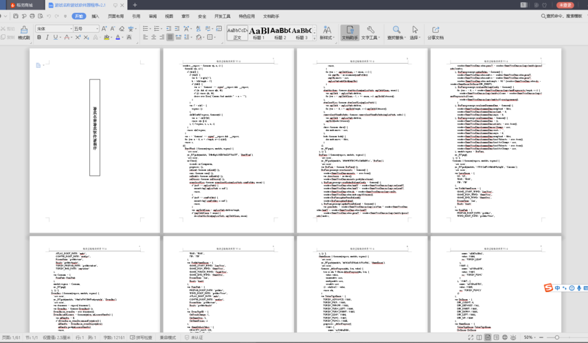Click the clear formatting eraser icon
The width and height of the screenshot is (588, 343).
tap(122, 28)
